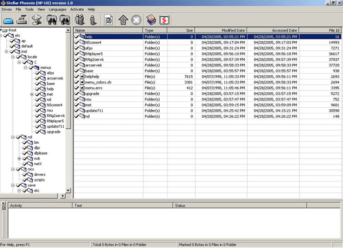Screen dimensions: 343x248
Task: Open the help books toolbar icon
Action: click(151, 20)
